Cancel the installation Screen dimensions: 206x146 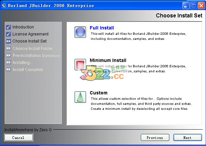[x=18, y=138]
